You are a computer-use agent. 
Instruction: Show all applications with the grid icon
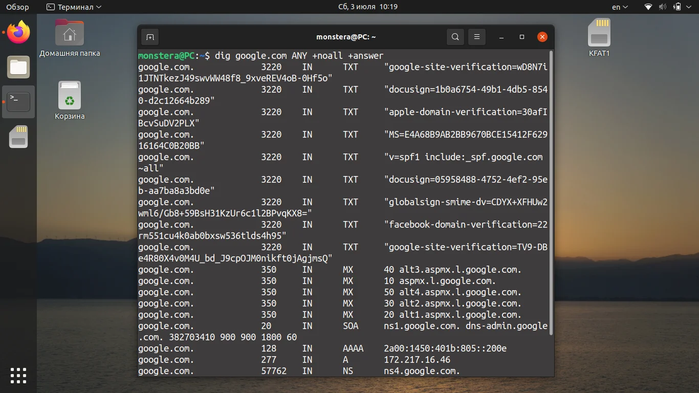(x=18, y=375)
